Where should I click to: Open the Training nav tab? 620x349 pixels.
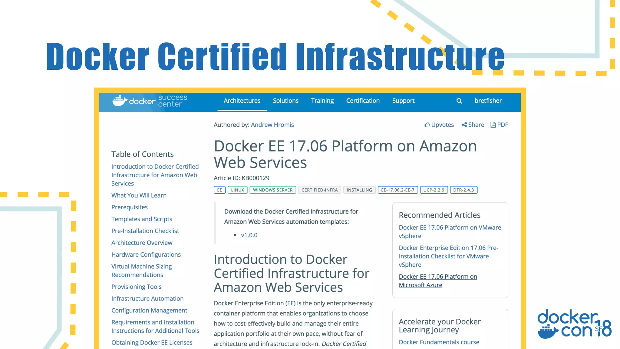[322, 101]
